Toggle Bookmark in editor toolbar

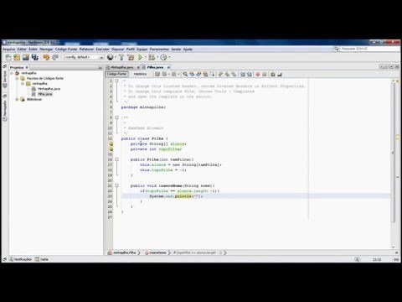(x=234, y=74)
